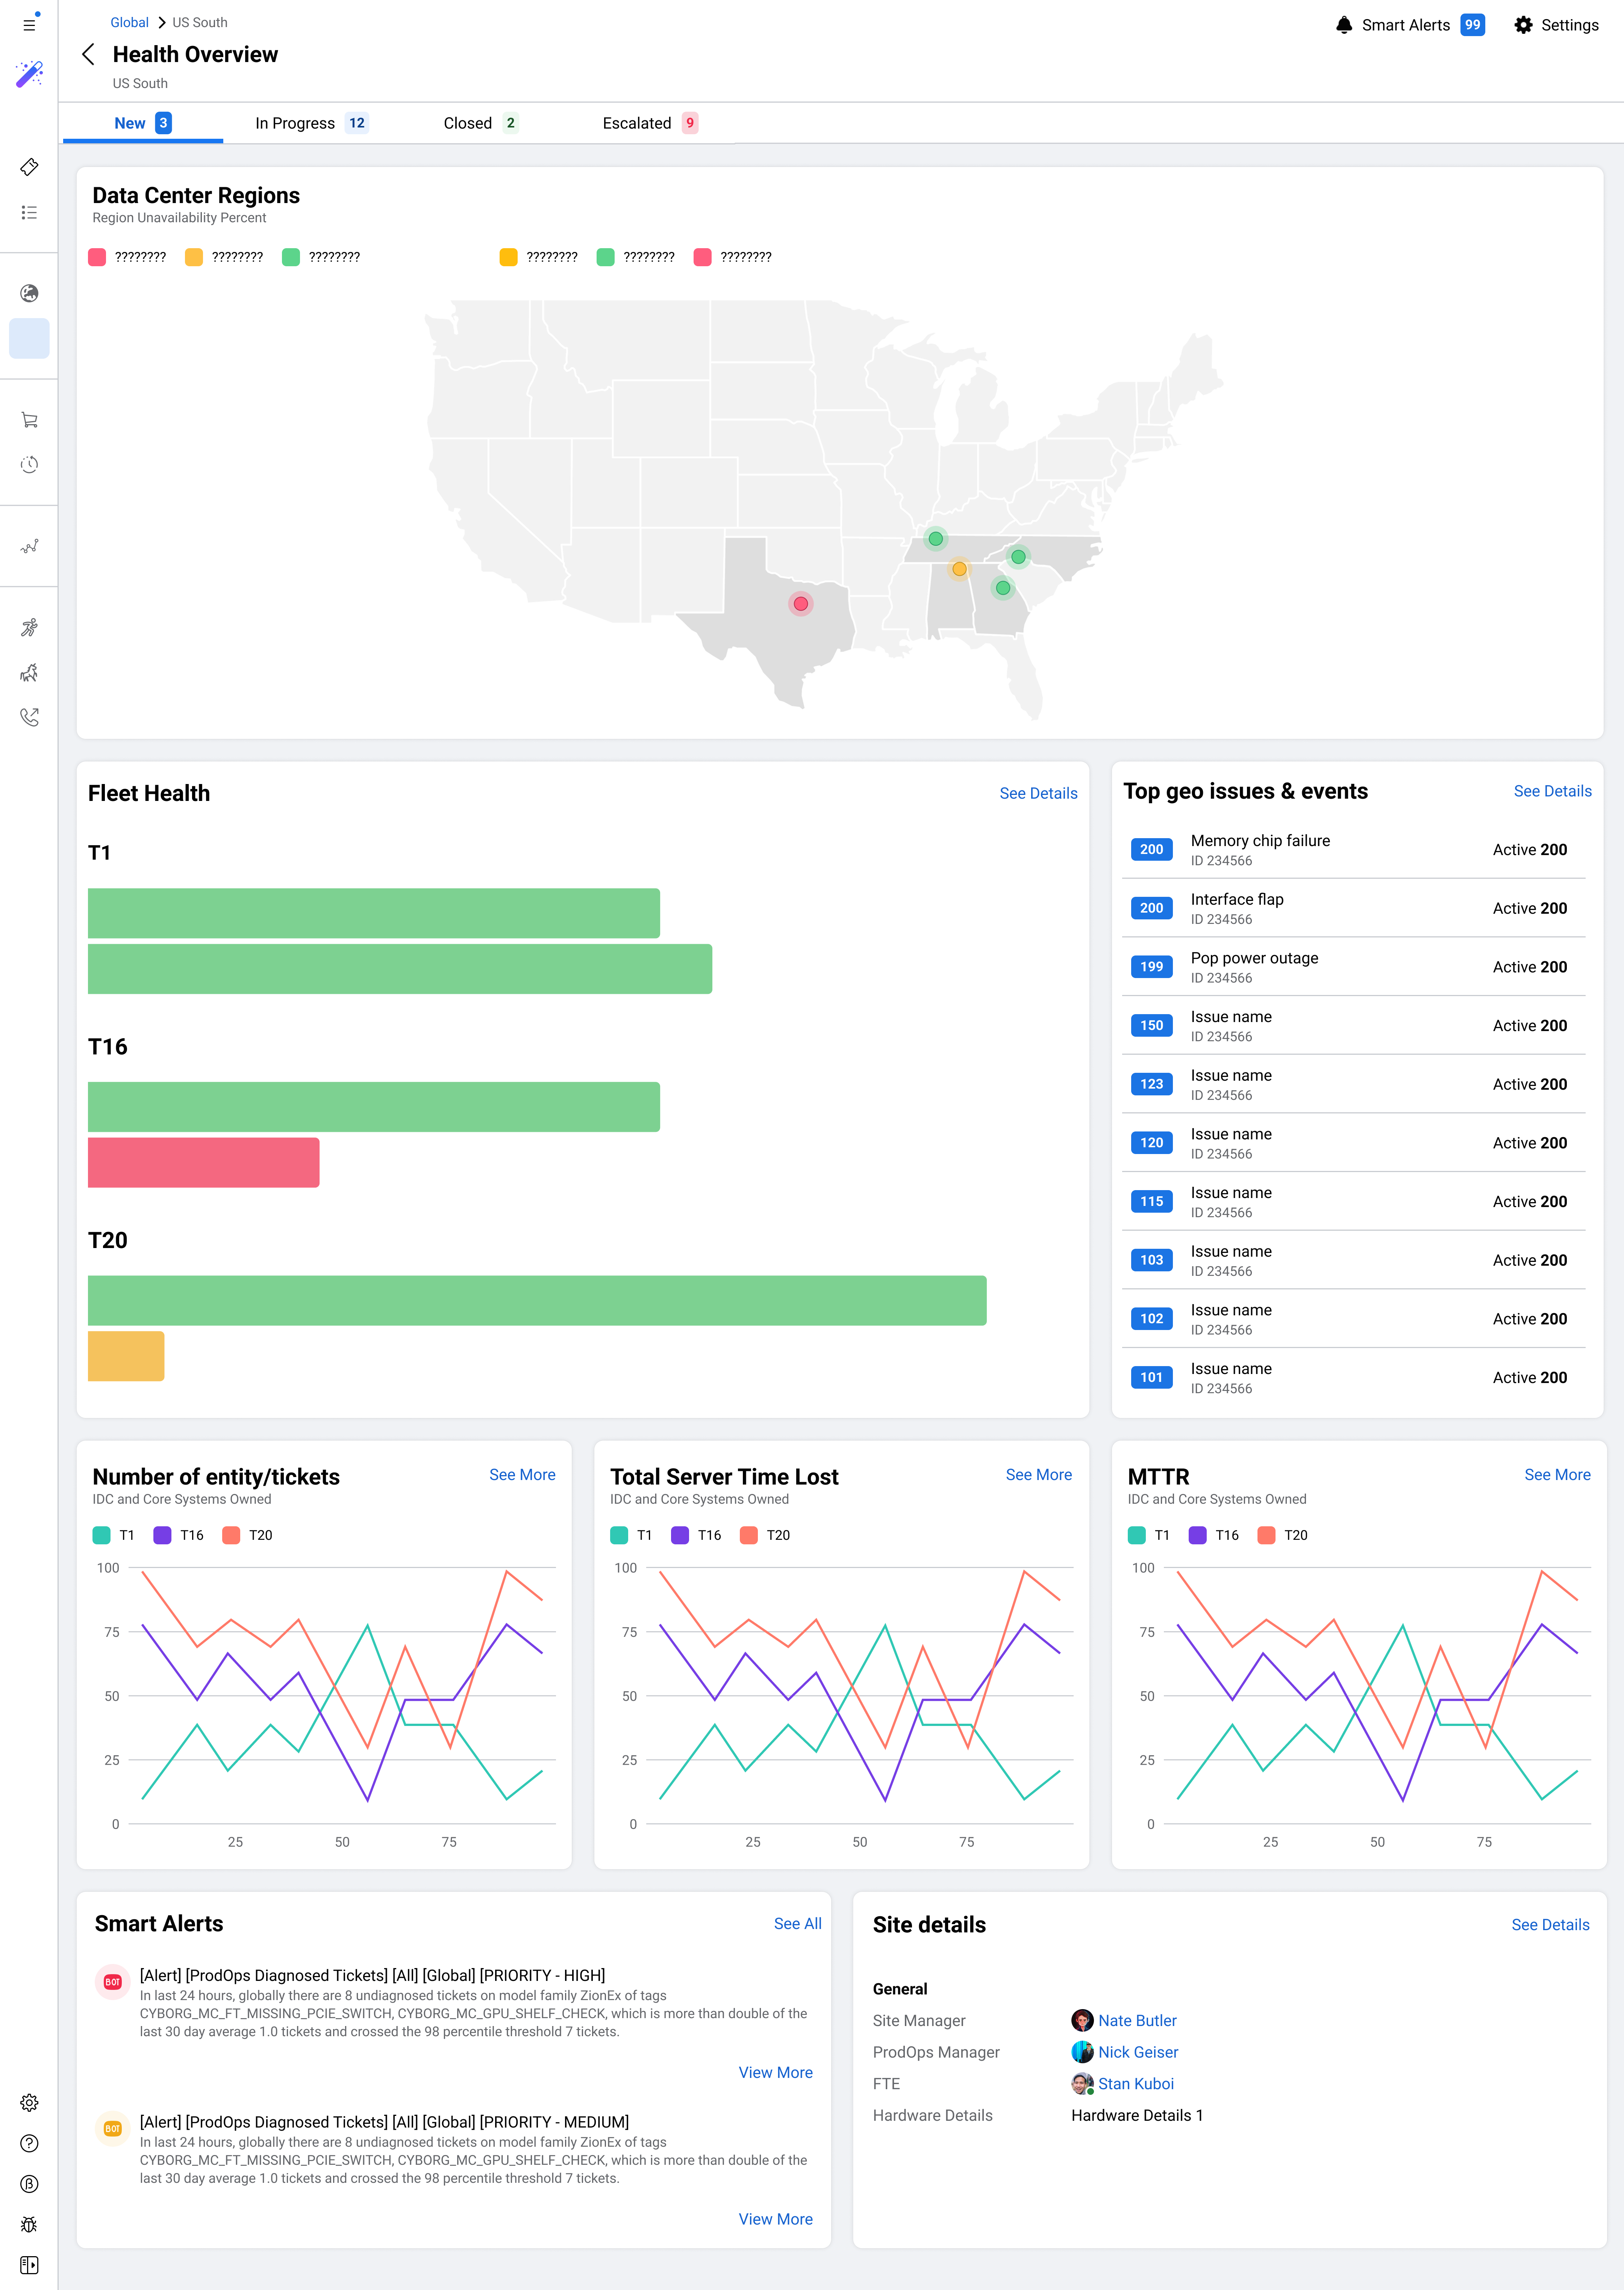Viewport: 1624px width, 2290px height.
Task: Open the ticket icon in sidebar
Action: tap(29, 167)
